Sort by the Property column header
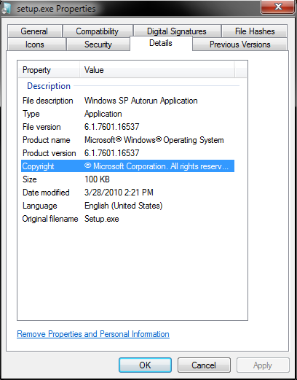 pyautogui.click(x=49, y=70)
